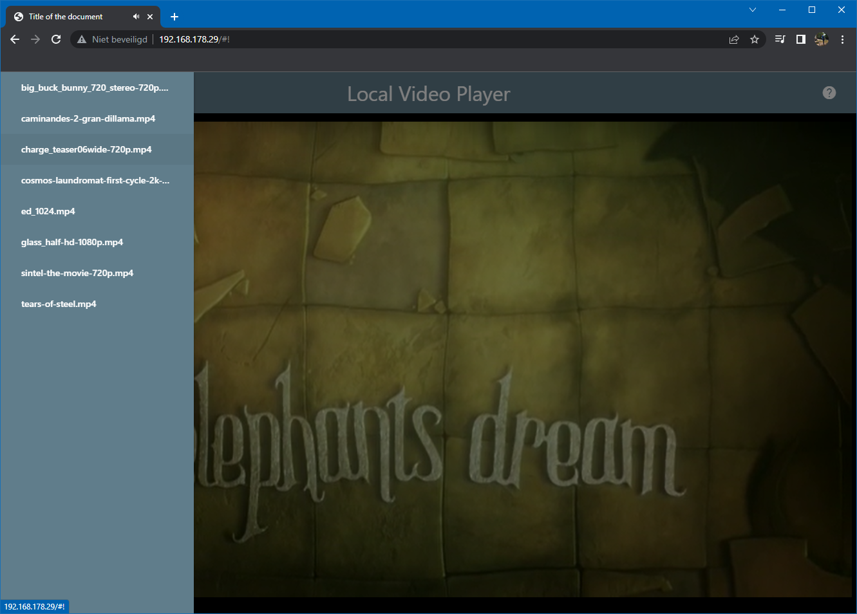Screen dimensions: 857x614
Task: Toggle the browser side panel
Action: coord(800,39)
